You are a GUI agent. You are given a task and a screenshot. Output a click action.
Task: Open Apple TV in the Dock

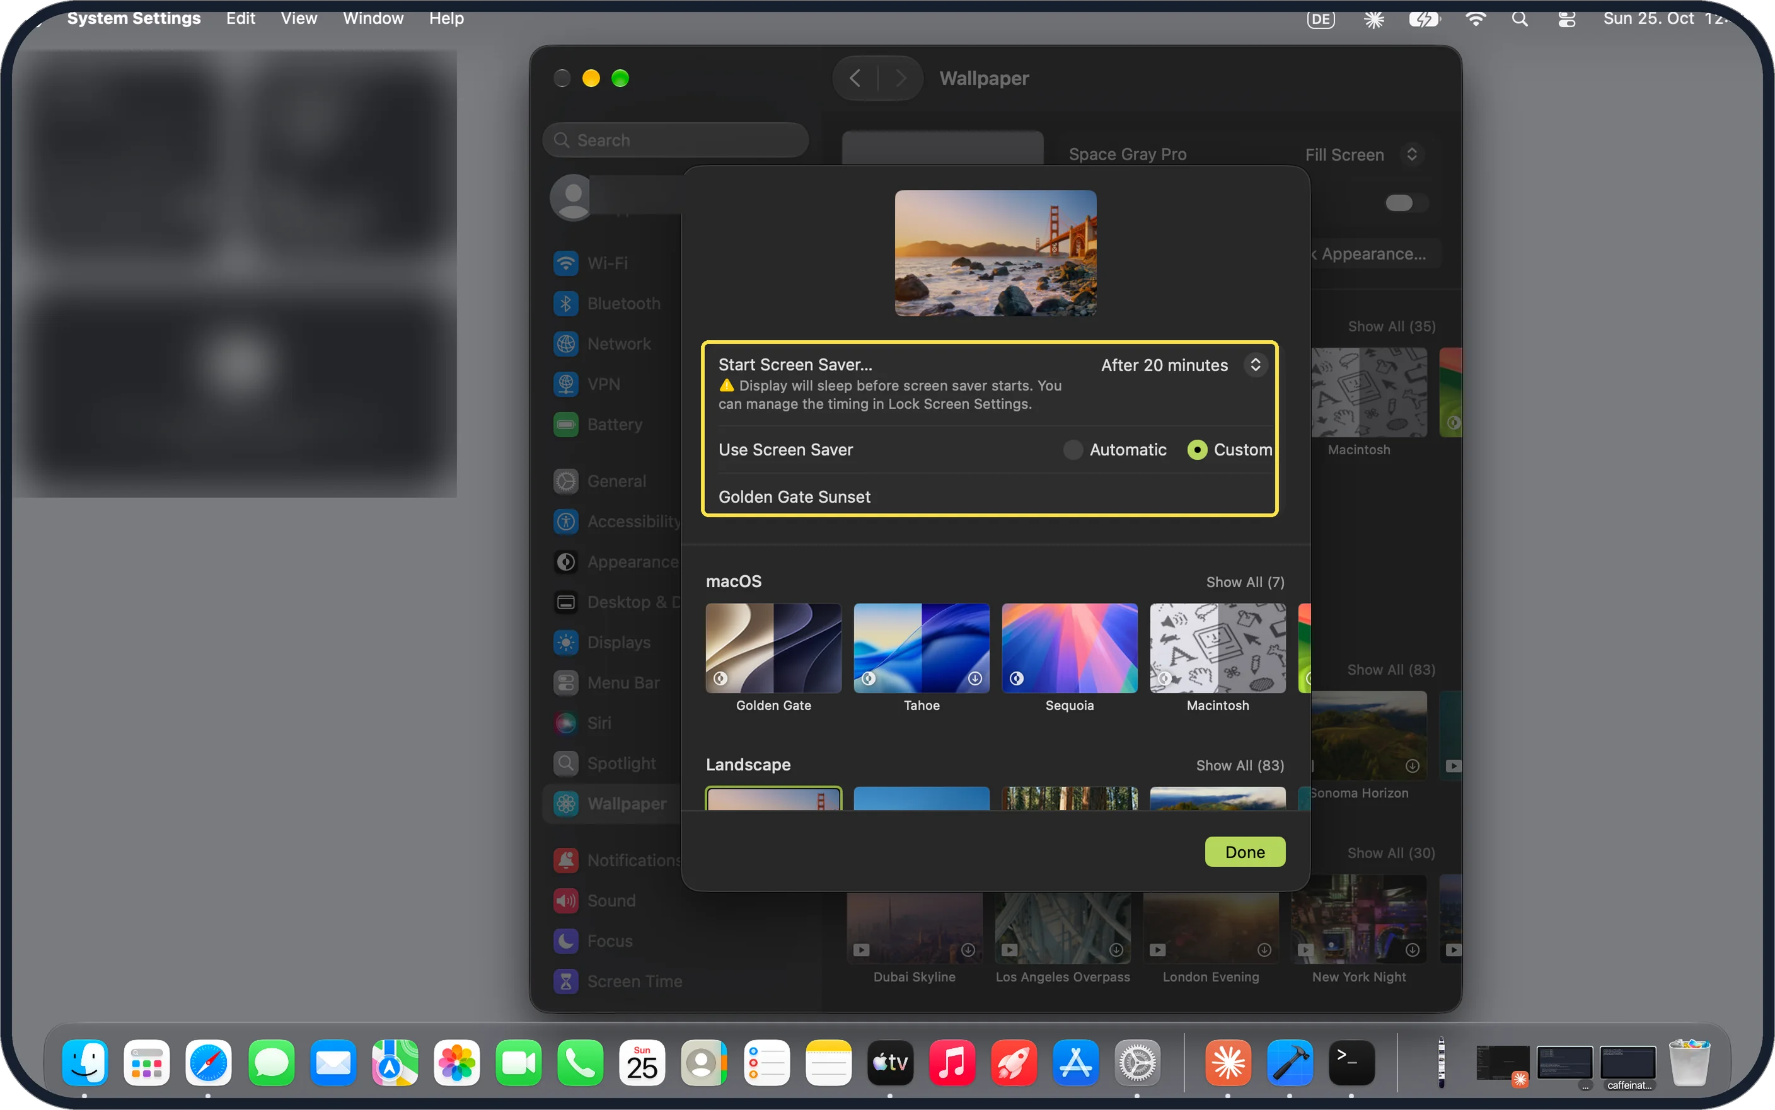(890, 1062)
